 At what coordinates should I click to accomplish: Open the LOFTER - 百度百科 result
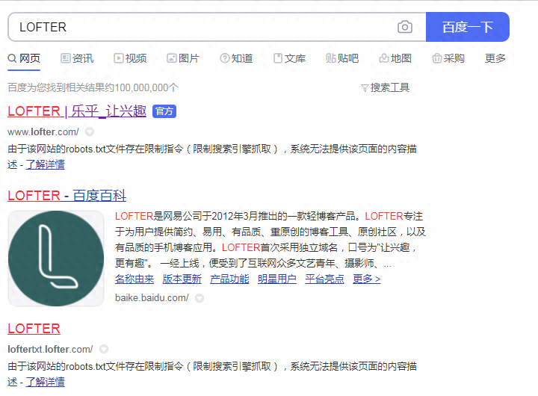point(67,196)
